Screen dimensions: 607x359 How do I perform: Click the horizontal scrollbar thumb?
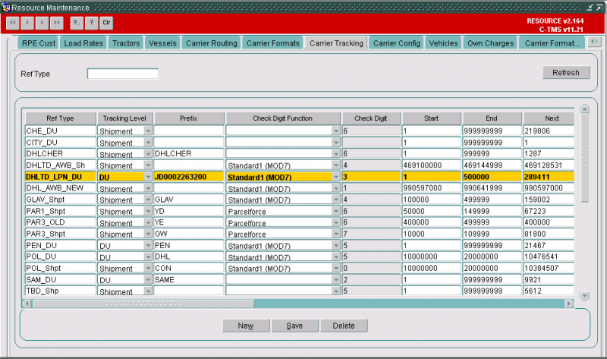(x=143, y=304)
